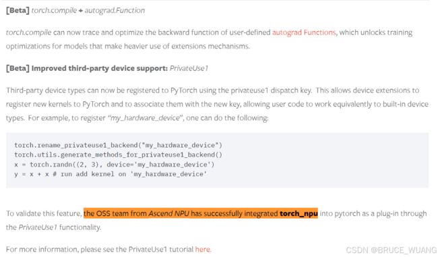Click the 'optimizations for models' paragraph line
438x257 pixels.
tap(128, 46)
